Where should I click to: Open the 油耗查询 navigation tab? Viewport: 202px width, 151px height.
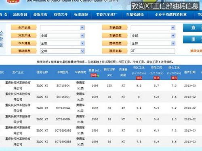pos(20,14)
